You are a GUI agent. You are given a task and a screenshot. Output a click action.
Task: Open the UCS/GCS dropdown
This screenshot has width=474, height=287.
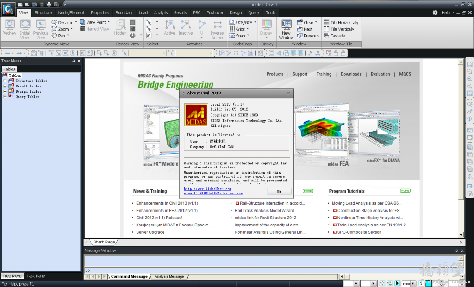(x=255, y=22)
